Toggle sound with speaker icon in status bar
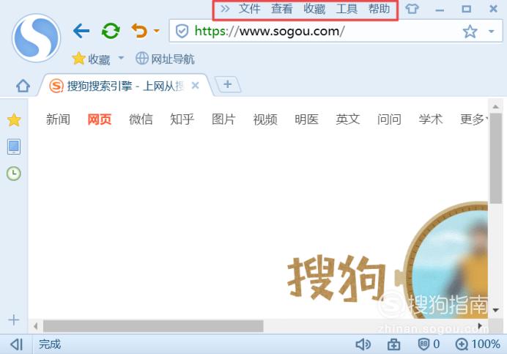The width and height of the screenshot is (507, 354). (x=363, y=344)
